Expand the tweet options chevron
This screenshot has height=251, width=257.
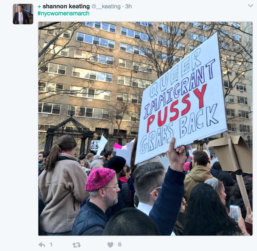(250, 6)
